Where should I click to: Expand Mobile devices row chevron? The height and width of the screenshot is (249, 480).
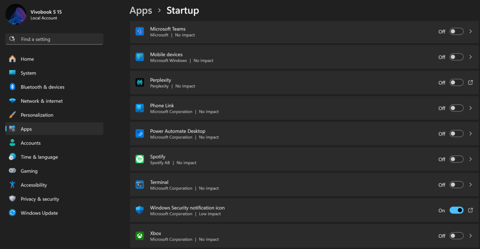pyautogui.click(x=471, y=57)
